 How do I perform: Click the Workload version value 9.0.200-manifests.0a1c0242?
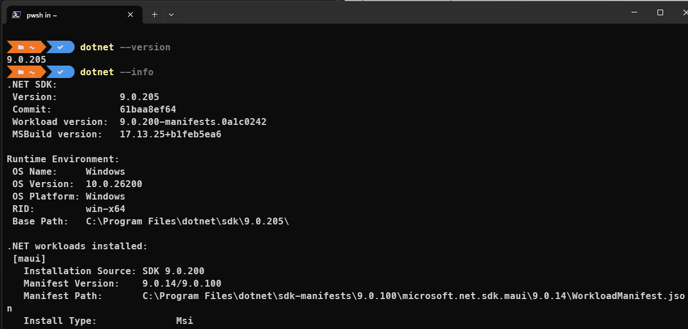pos(193,122)
